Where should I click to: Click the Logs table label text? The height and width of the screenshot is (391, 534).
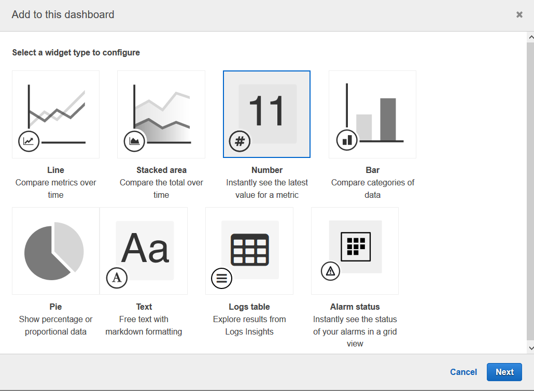point(249,307)
